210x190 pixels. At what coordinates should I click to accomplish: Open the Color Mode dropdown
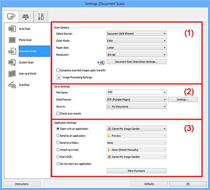pos(136,40)
